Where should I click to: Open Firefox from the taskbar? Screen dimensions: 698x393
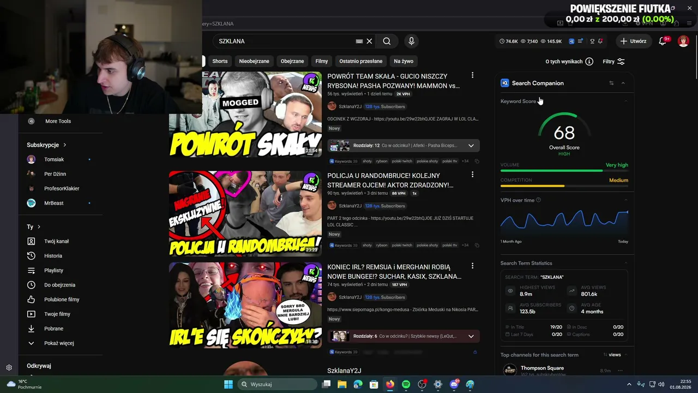click(x=390, y=384)
